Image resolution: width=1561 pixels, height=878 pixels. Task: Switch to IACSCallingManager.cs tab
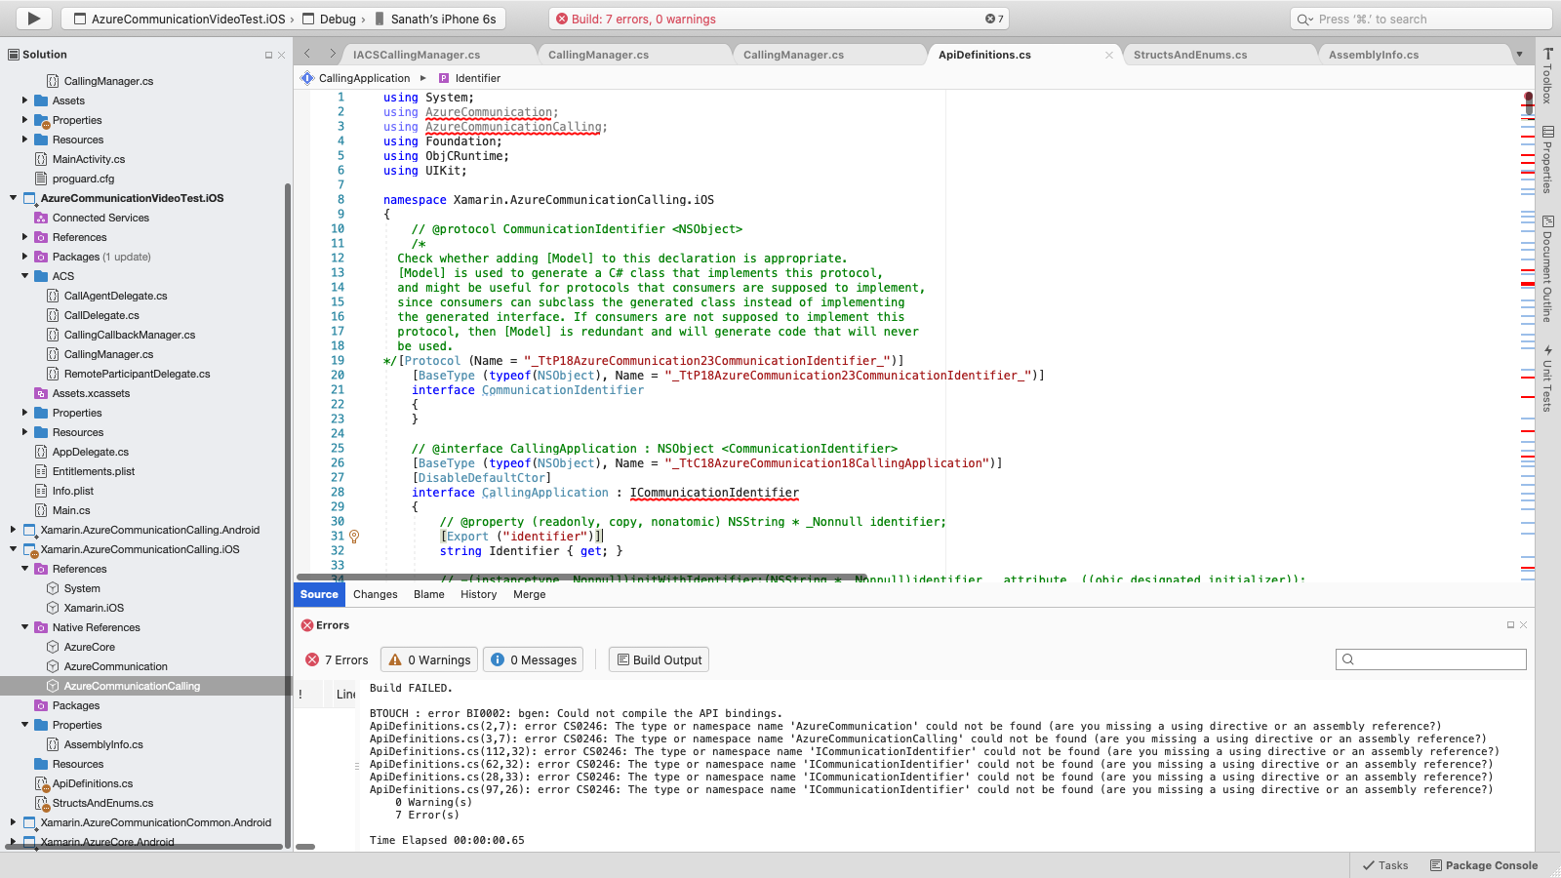point(417,55)
